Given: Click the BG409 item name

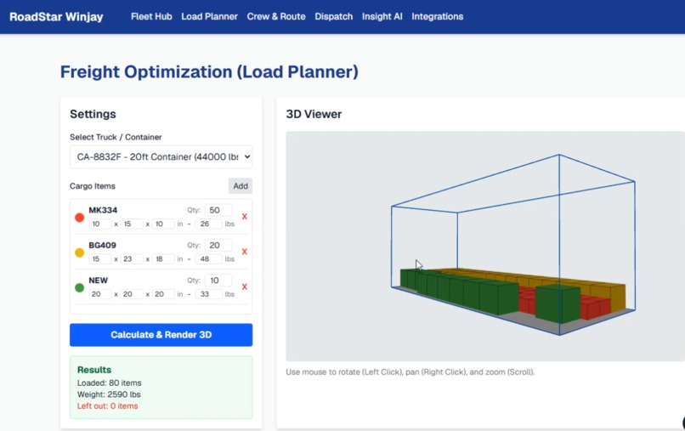Looking at the screenshot, I should tap(102, 245).
